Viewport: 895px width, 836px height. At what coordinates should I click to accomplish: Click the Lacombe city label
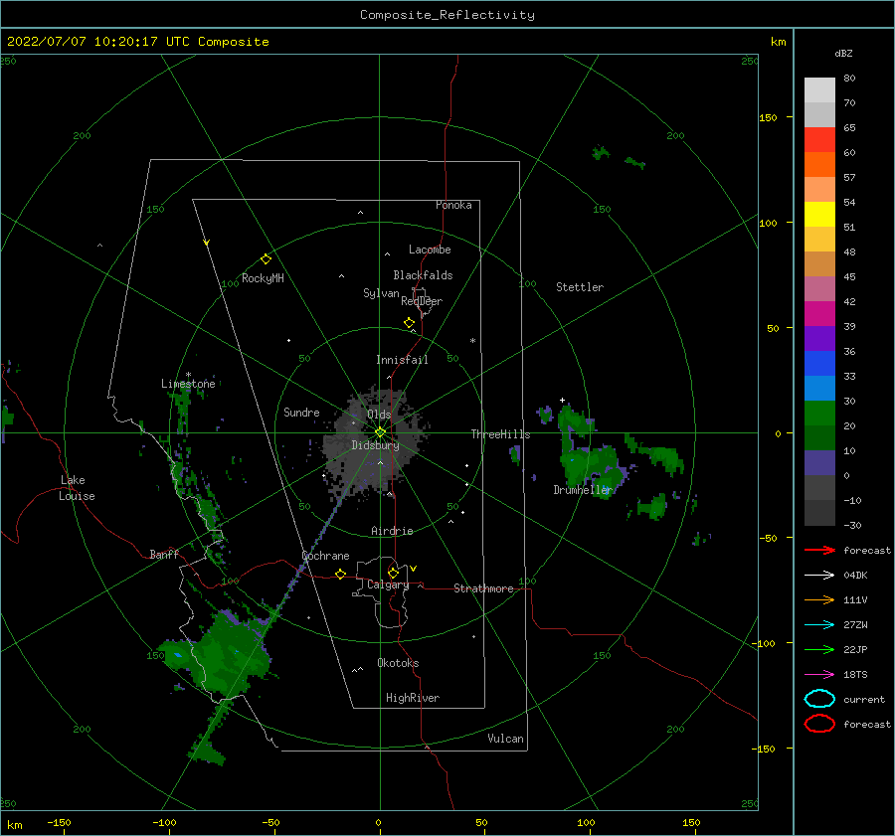[430, 250]
